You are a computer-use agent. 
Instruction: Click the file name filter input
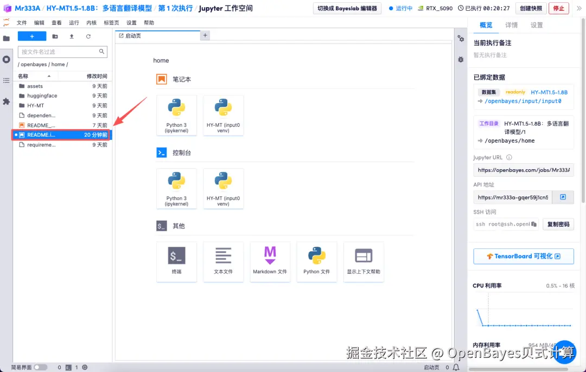click(62, 52)
